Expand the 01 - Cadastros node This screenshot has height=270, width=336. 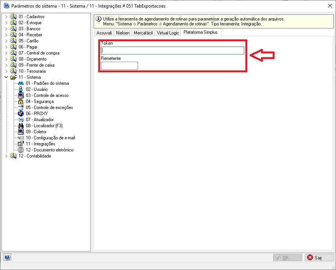coord(6,17)
